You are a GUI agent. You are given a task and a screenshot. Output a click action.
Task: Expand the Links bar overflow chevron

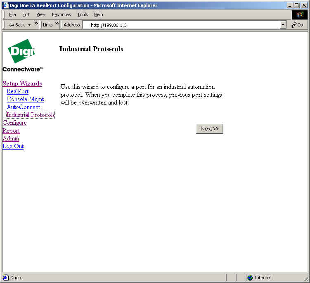tap(57, 24)
